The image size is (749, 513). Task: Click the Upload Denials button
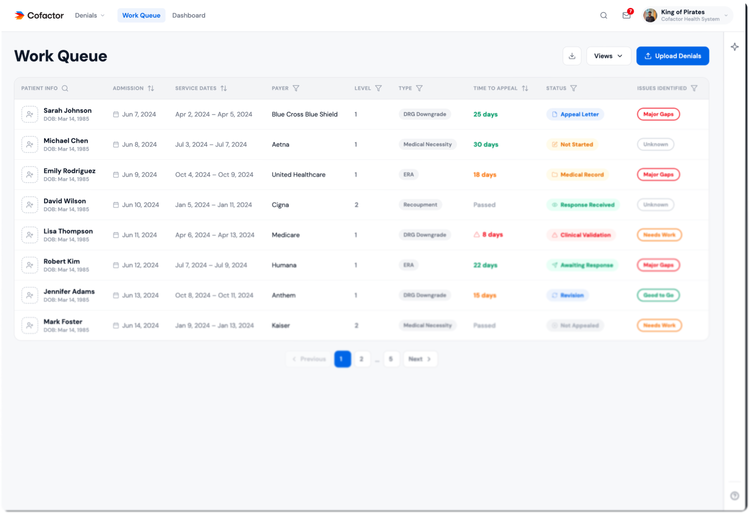point(673,56)
